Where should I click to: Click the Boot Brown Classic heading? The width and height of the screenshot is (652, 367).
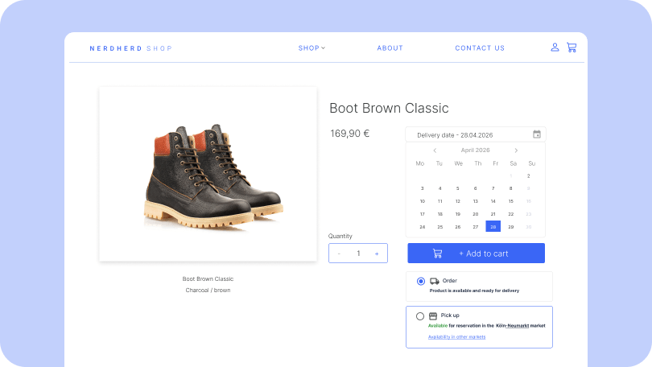(x=389, y=108)
